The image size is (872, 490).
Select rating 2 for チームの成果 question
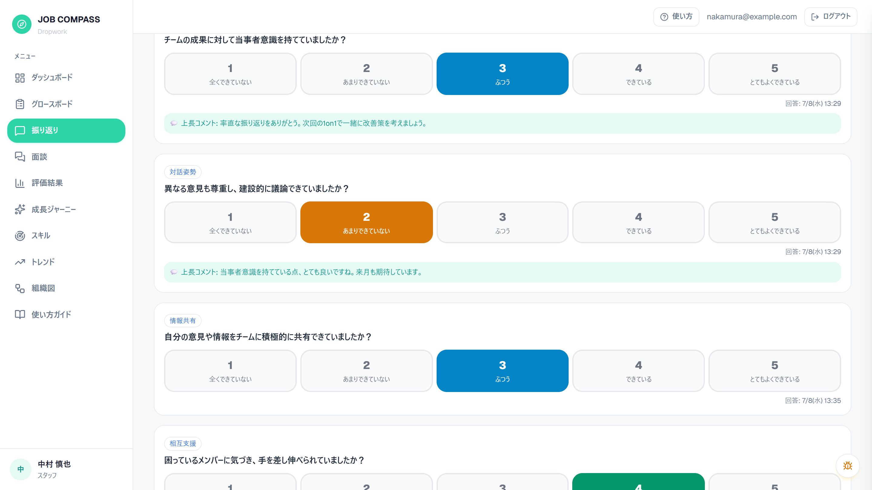click(x=366, y=74)
